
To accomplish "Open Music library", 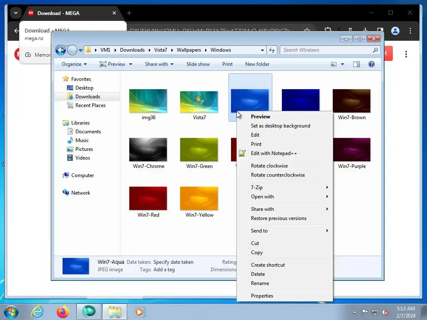I will 82,140.
